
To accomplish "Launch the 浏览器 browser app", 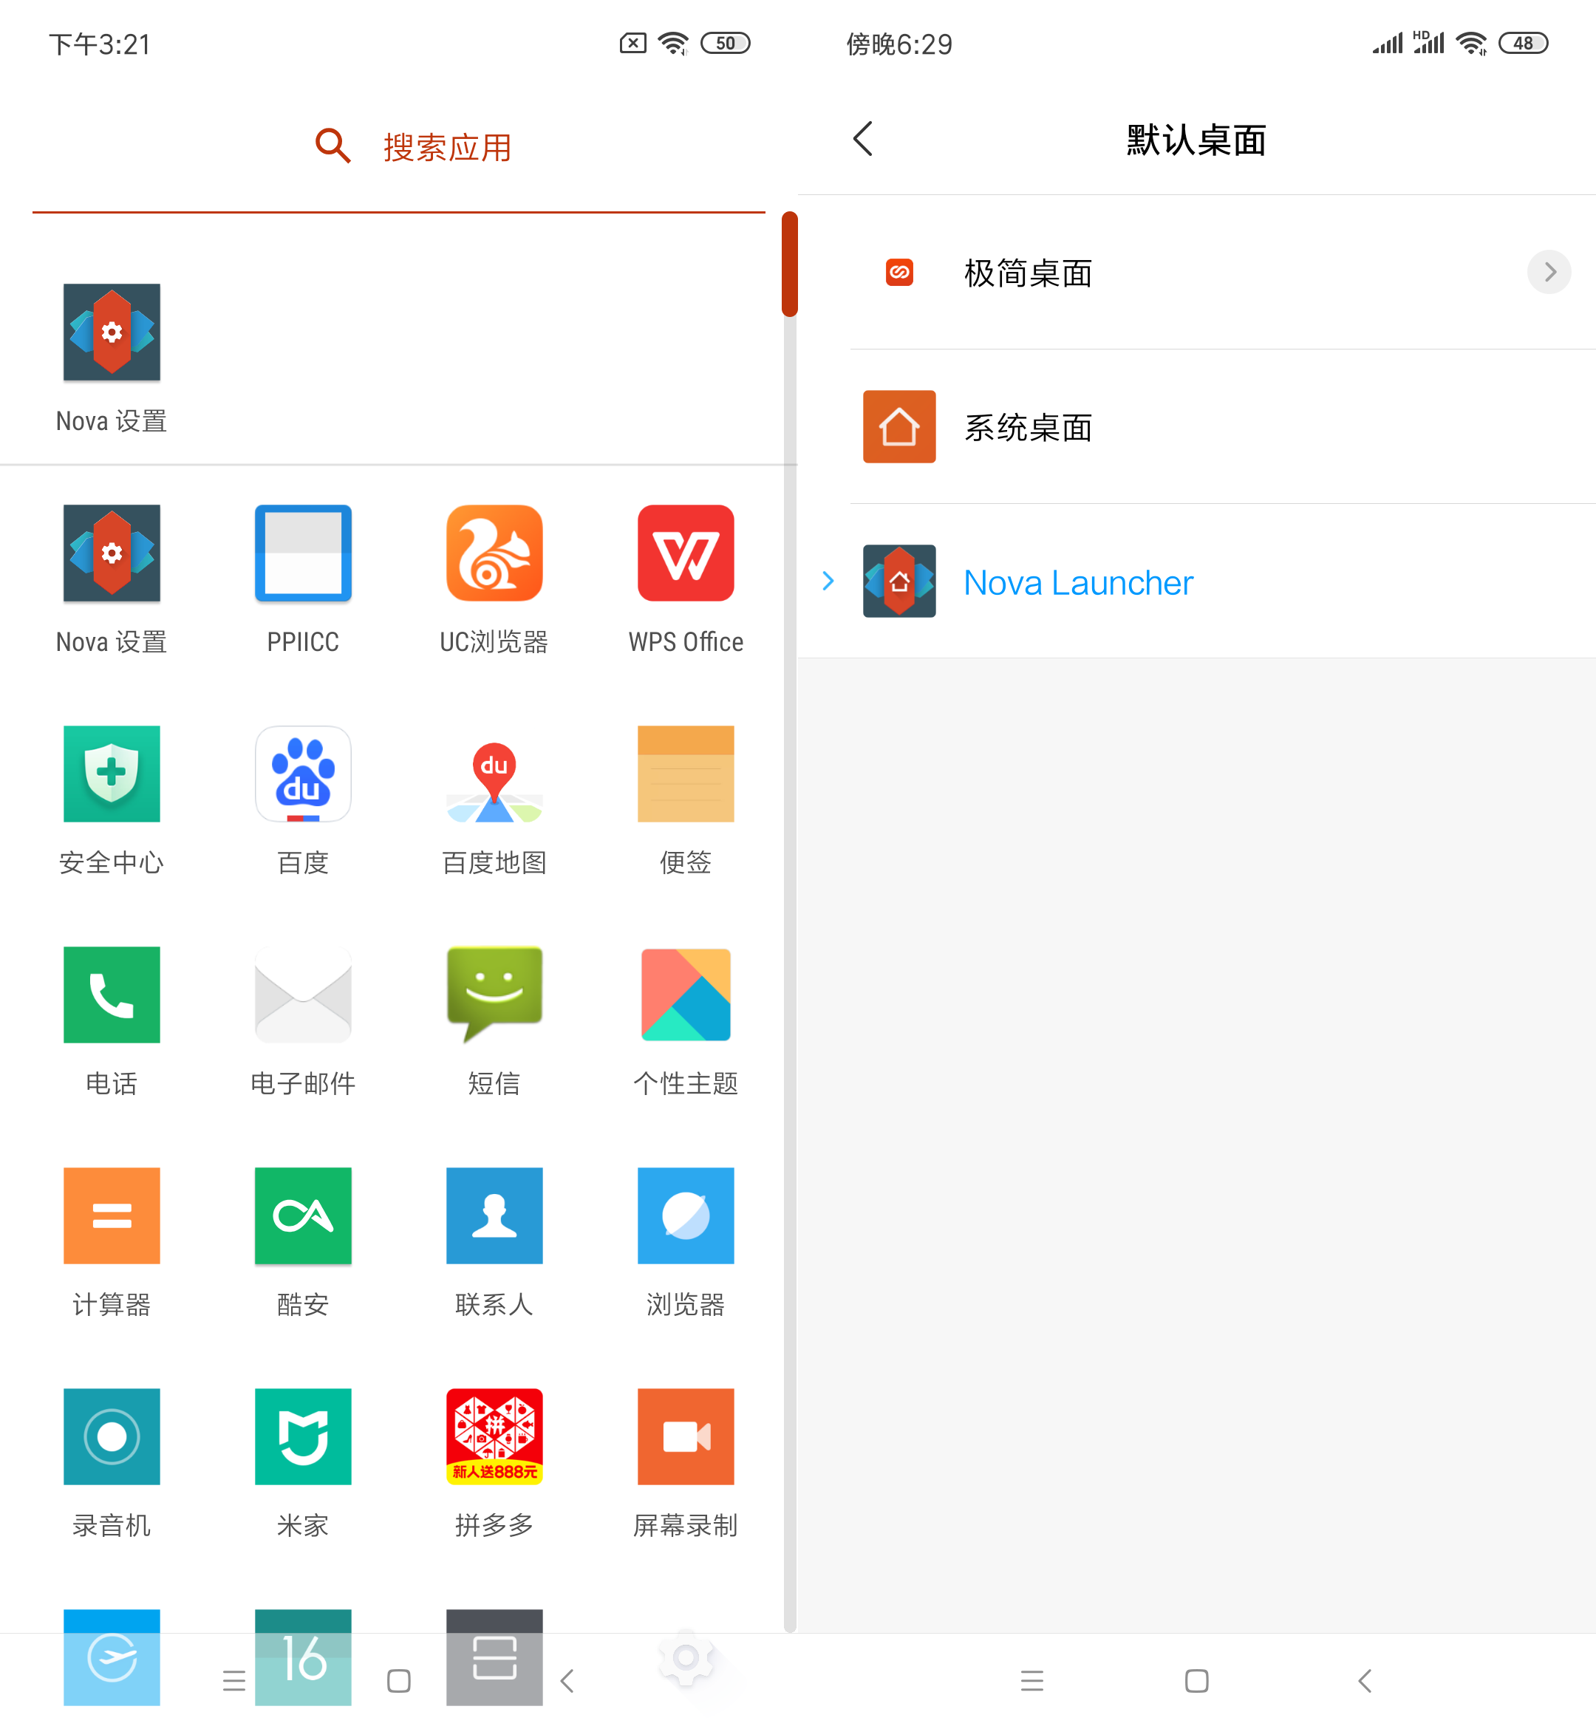I will pyautogui.click(x=686, y=1242).
